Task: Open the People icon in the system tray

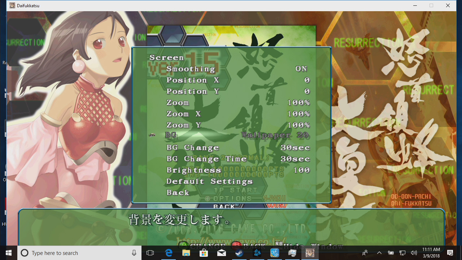Action: 365,253
